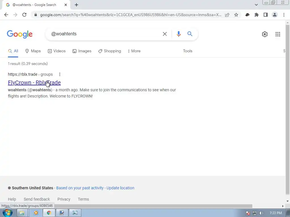This screenshot has height=217, width=290.
Task: Click the 7:33 PM clock
Action: [276, 213]
